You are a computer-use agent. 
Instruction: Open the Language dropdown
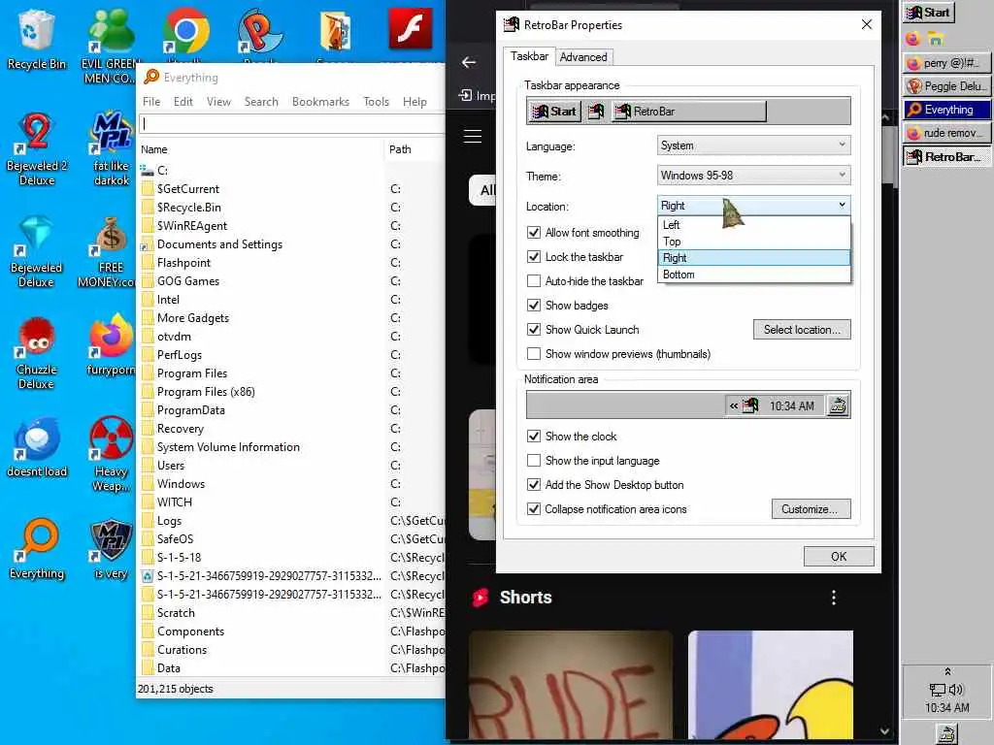pyautogui.click(x=753, y=146)
